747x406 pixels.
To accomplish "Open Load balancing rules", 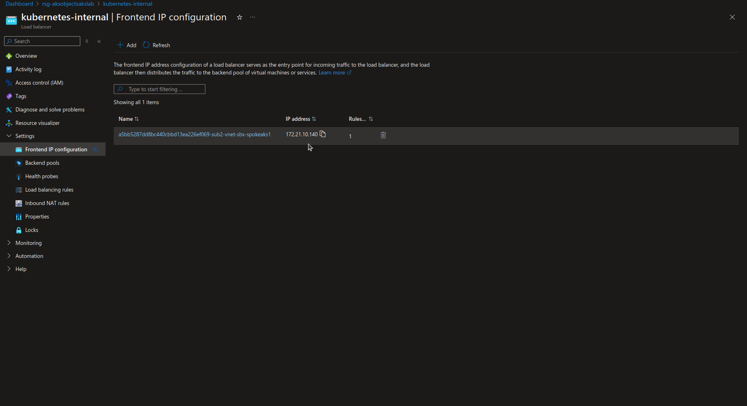I will click(49, 190).
